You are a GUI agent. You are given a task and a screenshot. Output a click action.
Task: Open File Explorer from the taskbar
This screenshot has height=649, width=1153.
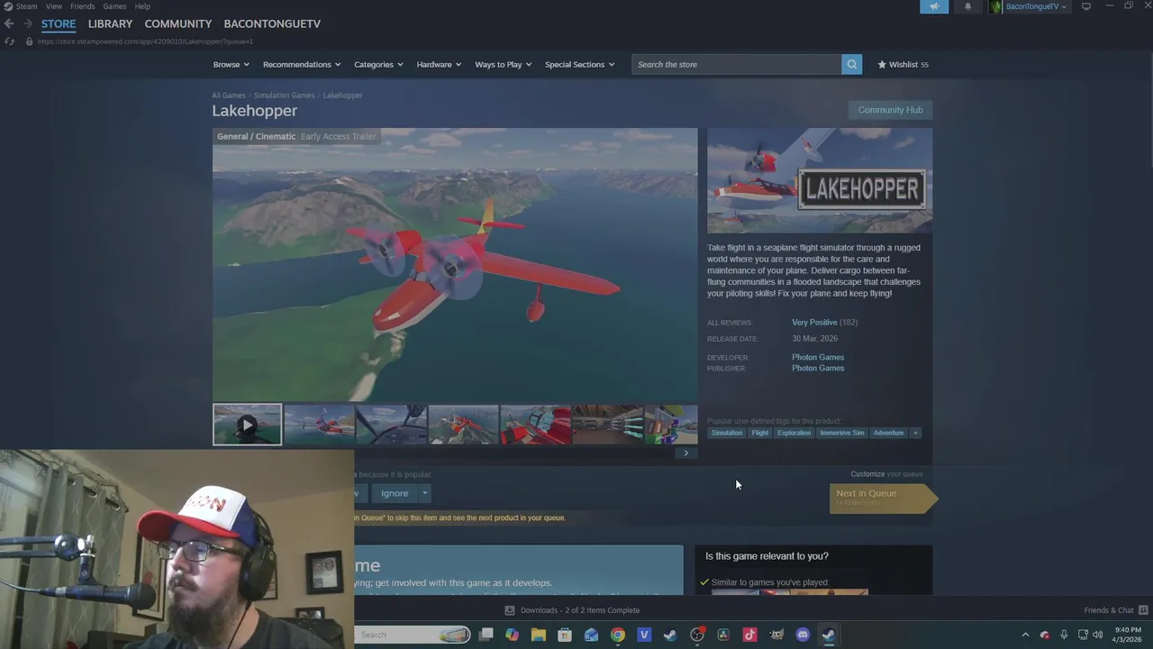(539, 635)
